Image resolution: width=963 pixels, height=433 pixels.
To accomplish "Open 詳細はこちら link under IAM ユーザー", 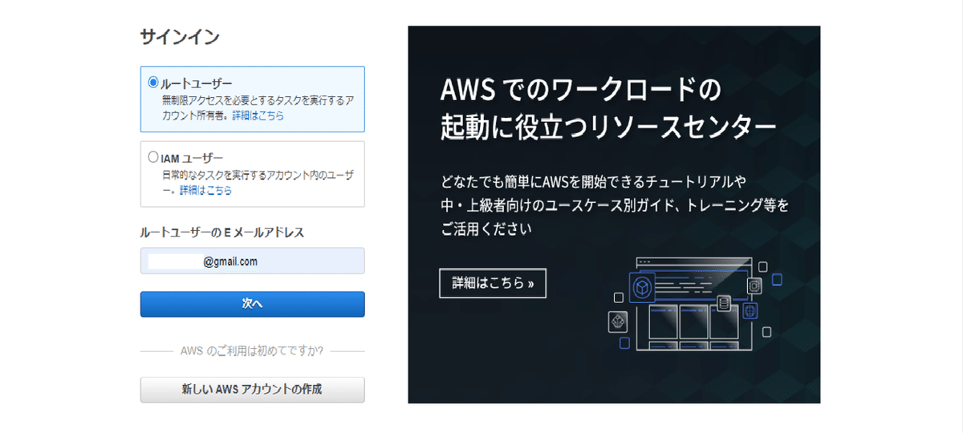I will [206, 191].
